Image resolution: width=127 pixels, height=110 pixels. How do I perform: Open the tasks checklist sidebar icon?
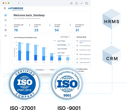(x=6, y=20)
